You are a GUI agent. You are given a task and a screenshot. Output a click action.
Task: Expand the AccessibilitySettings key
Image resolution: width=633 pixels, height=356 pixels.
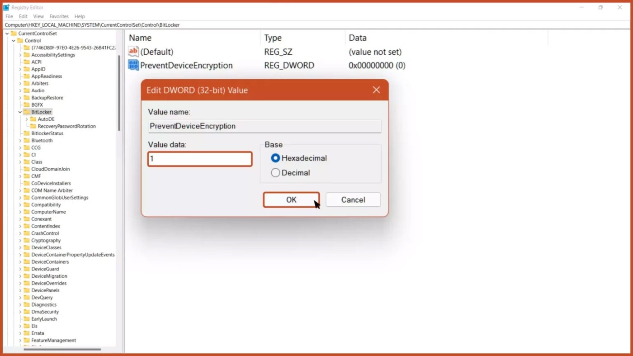coord(20,55)
